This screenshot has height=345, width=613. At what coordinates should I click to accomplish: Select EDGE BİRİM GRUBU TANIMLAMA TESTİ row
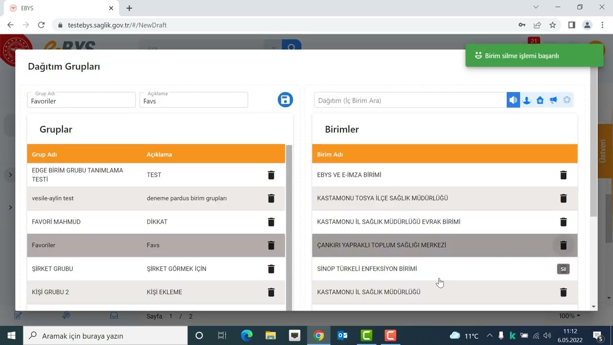tap(156, 175)
